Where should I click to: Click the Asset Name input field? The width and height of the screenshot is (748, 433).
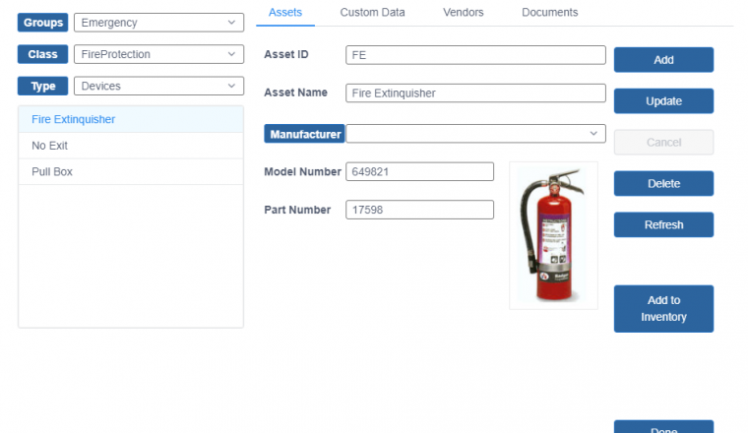pyautogui.click(x=475, y=93)
